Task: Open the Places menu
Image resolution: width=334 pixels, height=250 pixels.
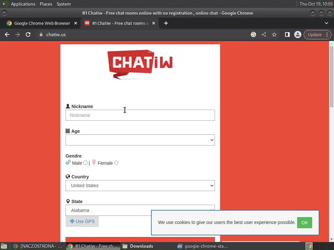Action: [x=46, y=4]
